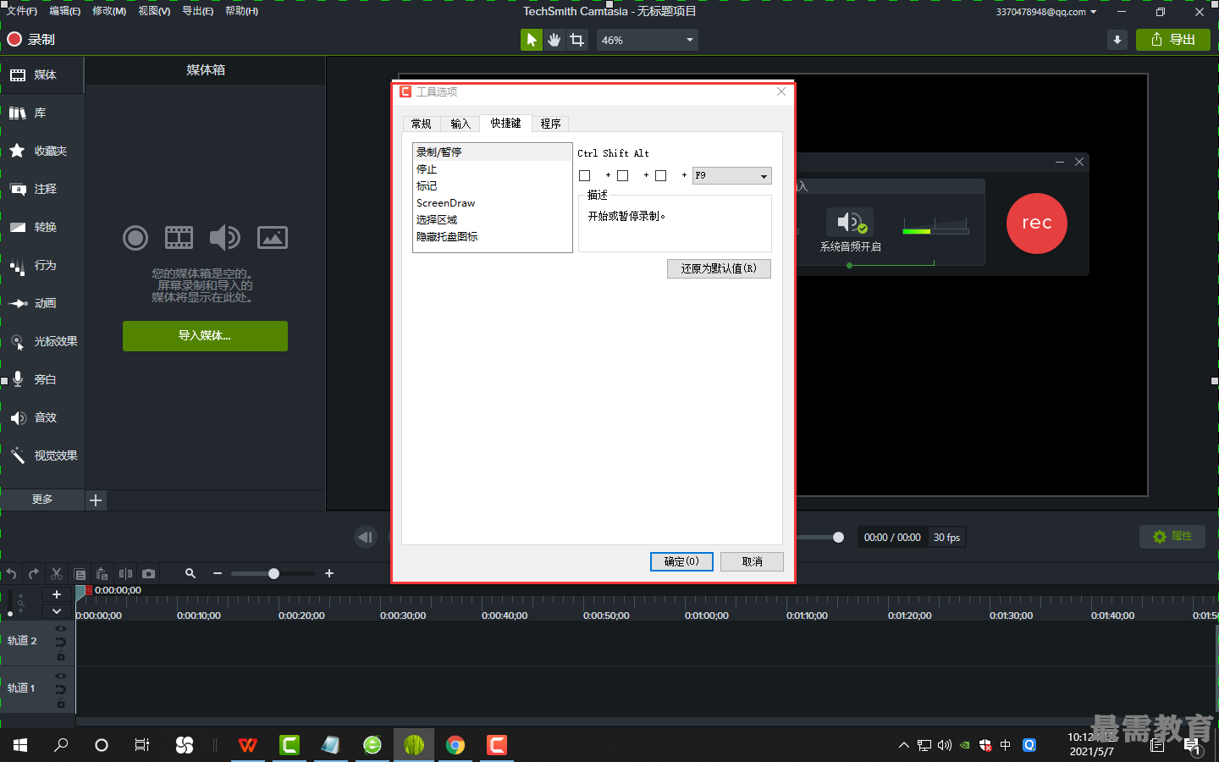Click the 确定(O) button

pos(681,561)
